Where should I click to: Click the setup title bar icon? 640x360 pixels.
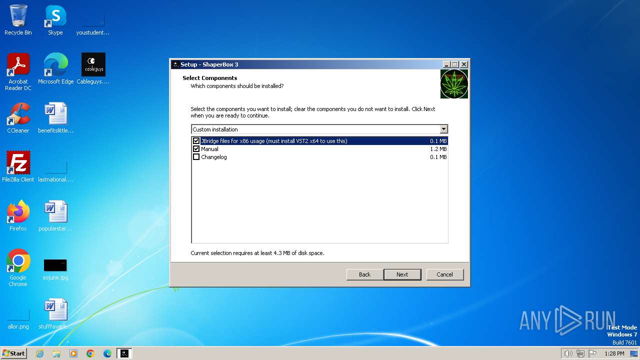(175, 64)
